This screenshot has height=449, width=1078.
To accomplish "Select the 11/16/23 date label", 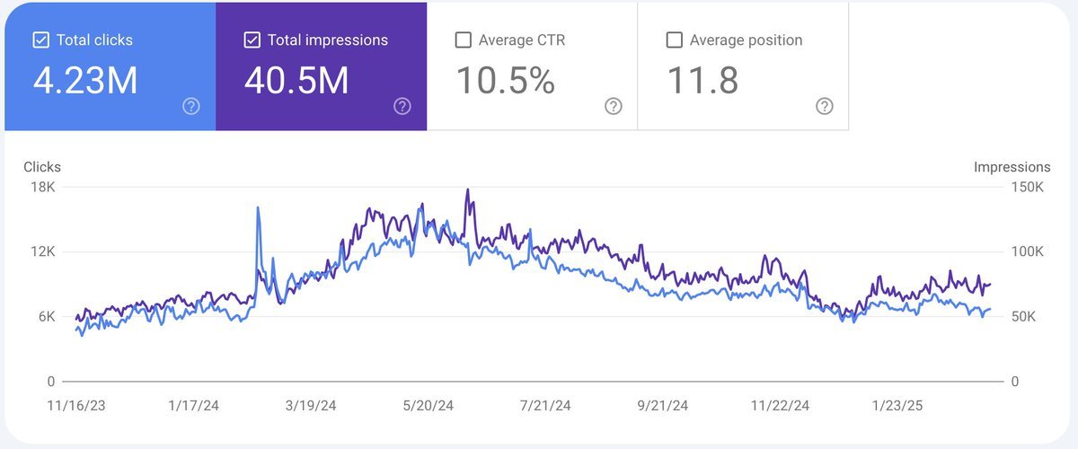I will coord(75,405).
